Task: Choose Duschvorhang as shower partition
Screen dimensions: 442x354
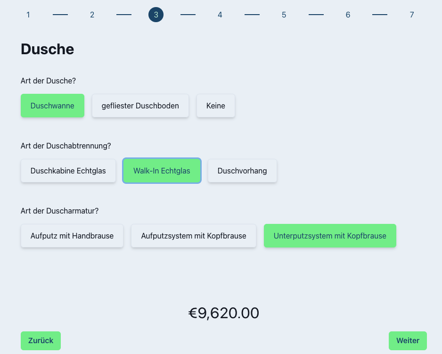Action: pyautogui.click(x=242, y=171)
